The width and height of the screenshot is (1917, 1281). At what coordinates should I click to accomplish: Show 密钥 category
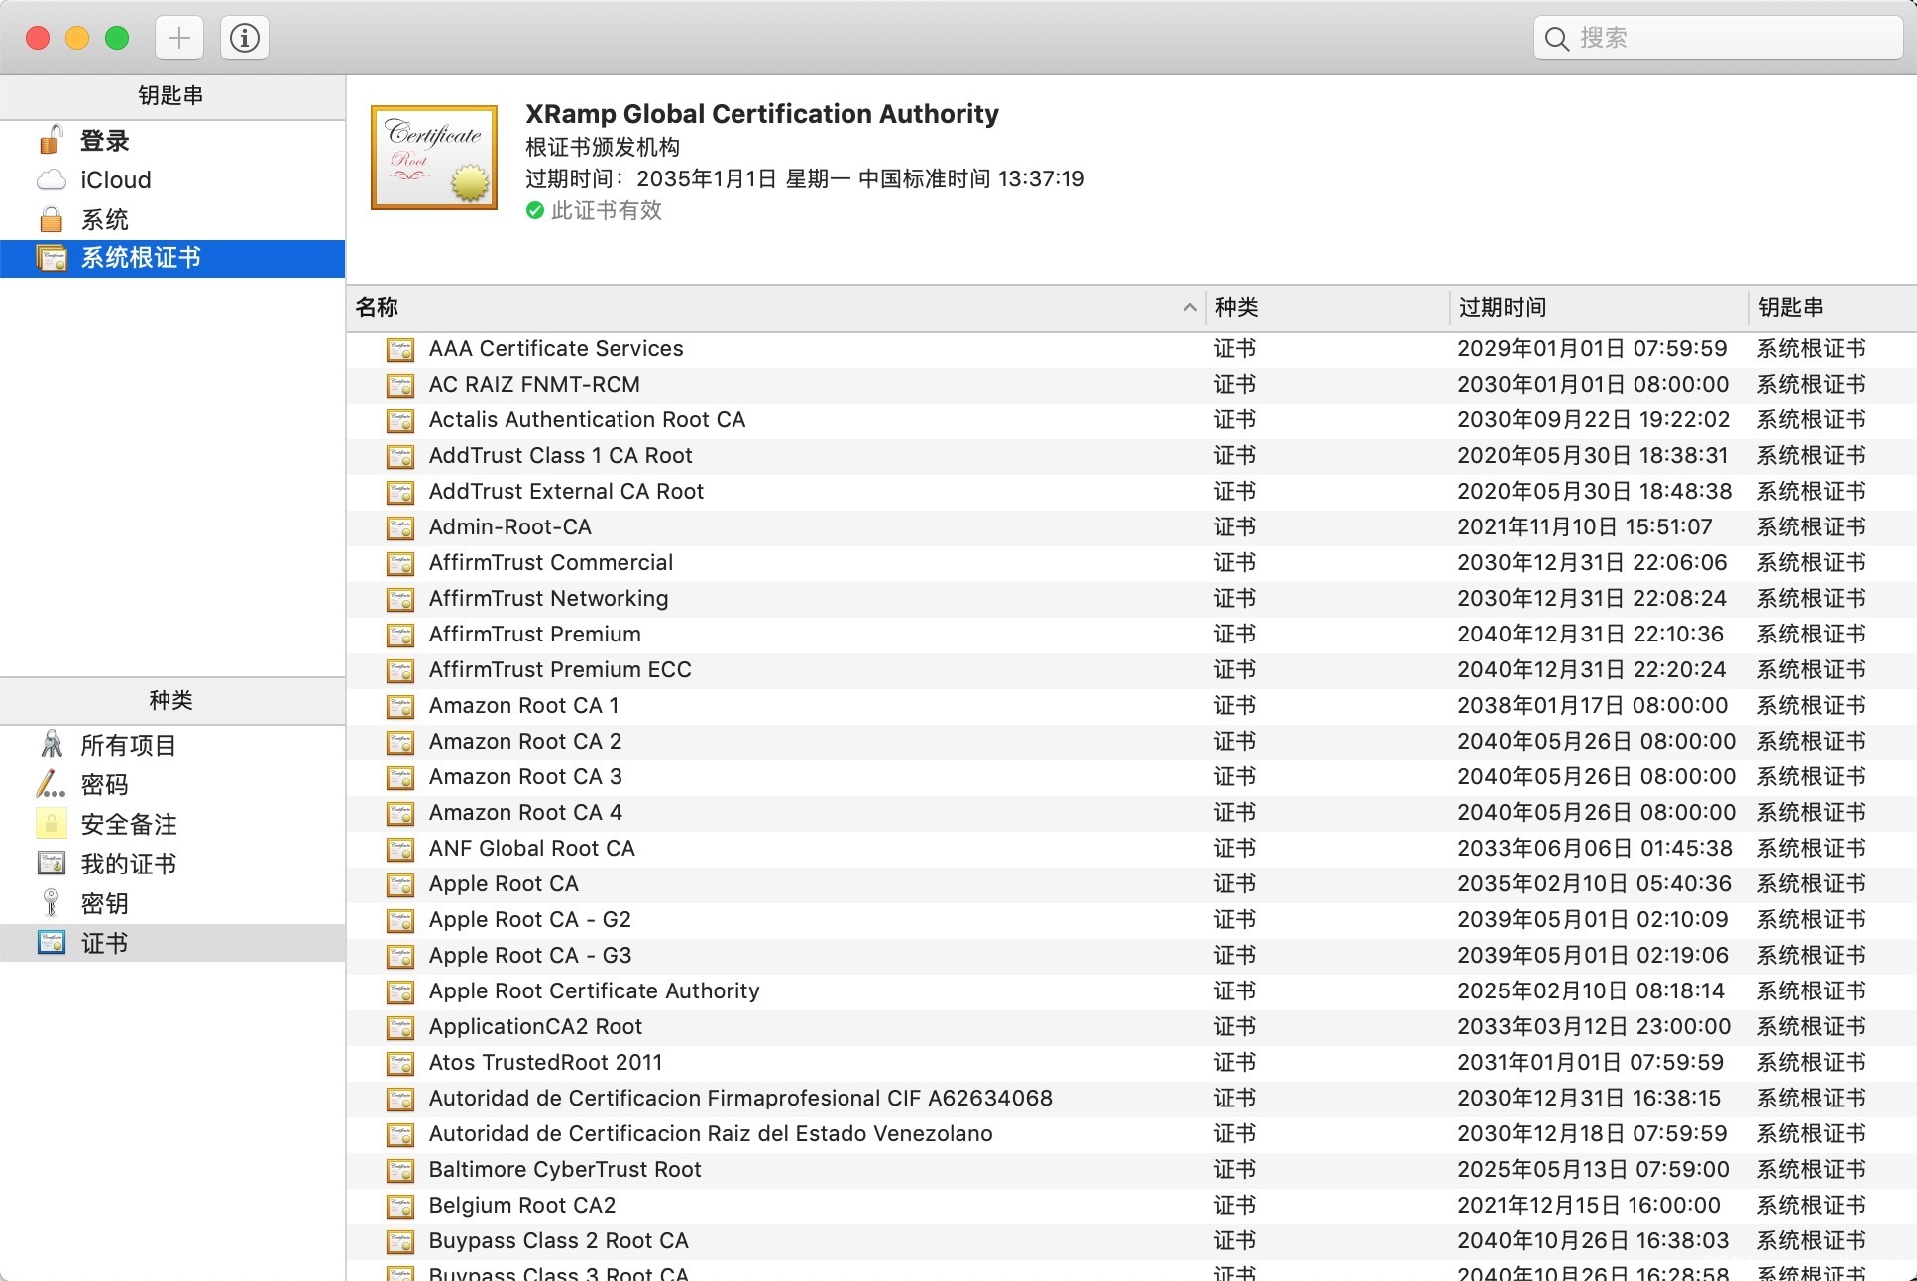[x=104, y=903]
